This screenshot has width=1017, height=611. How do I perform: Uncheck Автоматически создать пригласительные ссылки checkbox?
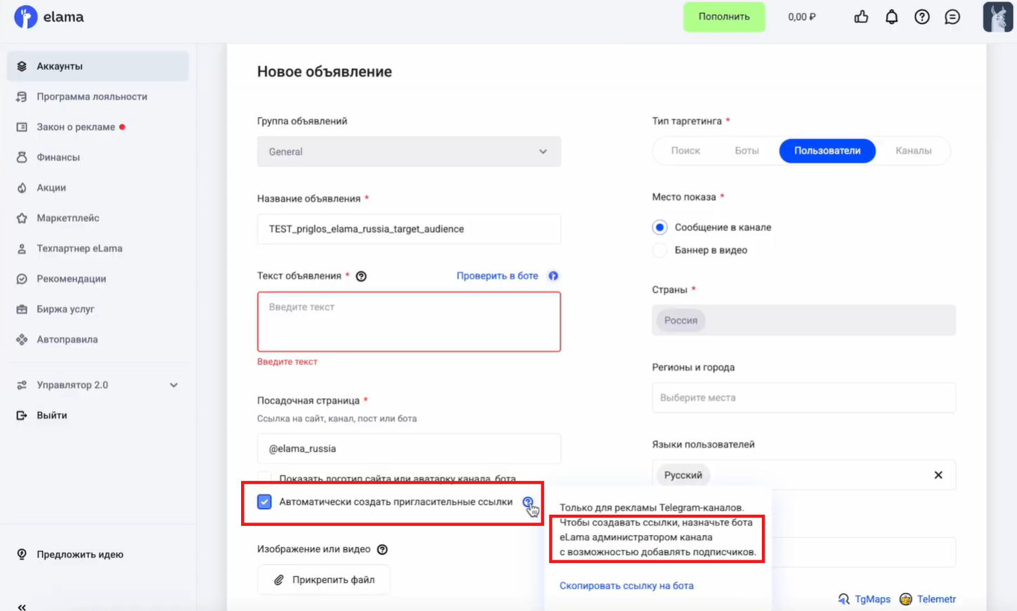[x=264, y=501]
